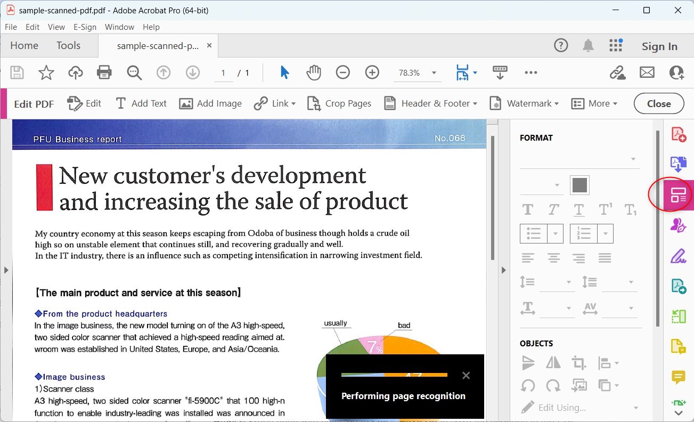Screen dimensions: 694x422
Task: Select the Flip Vertical object tool
Action: (x=528, y=363)
